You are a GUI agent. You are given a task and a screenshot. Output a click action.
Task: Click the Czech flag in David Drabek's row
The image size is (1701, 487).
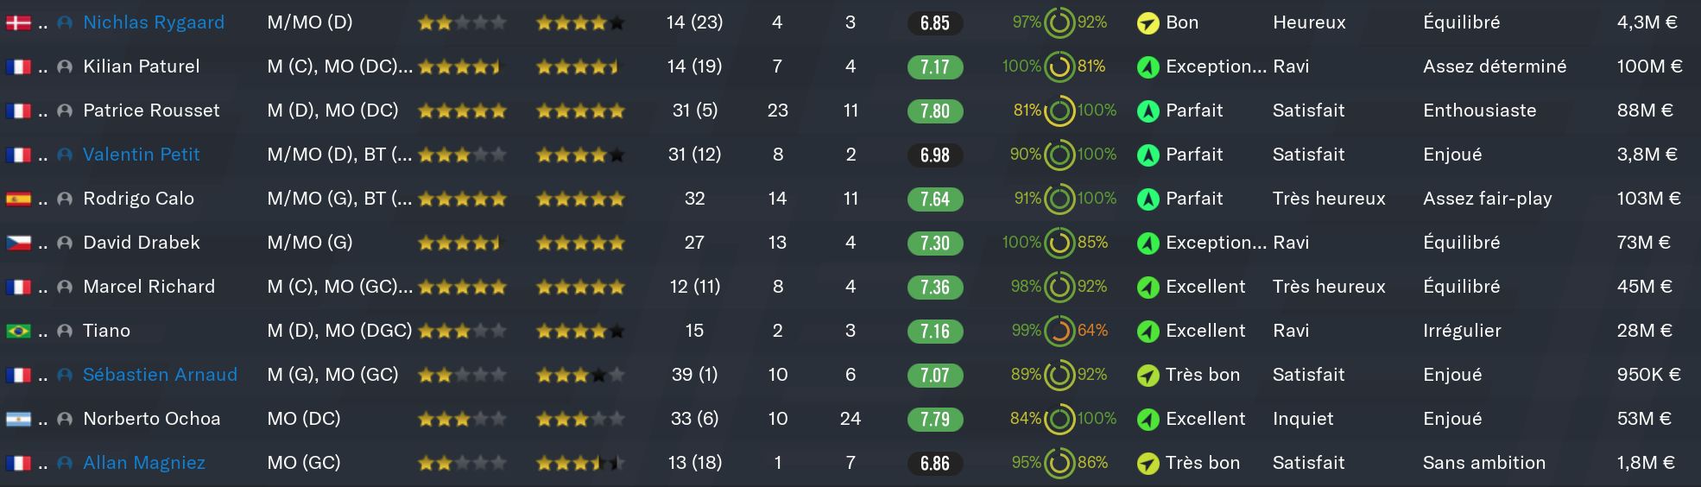(18, 244)
